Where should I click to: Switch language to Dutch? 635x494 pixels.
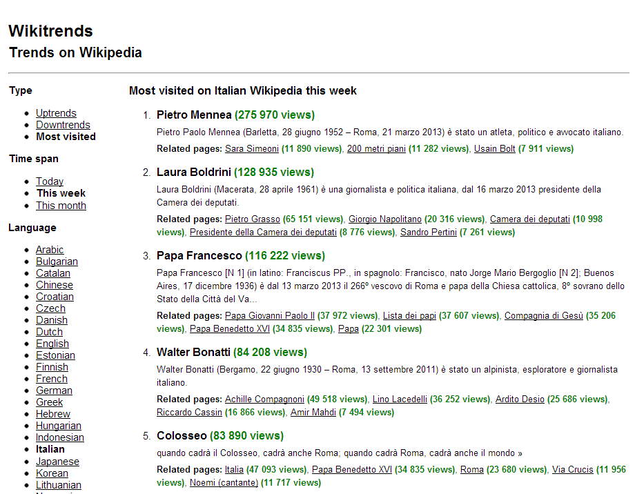(49, 332)
